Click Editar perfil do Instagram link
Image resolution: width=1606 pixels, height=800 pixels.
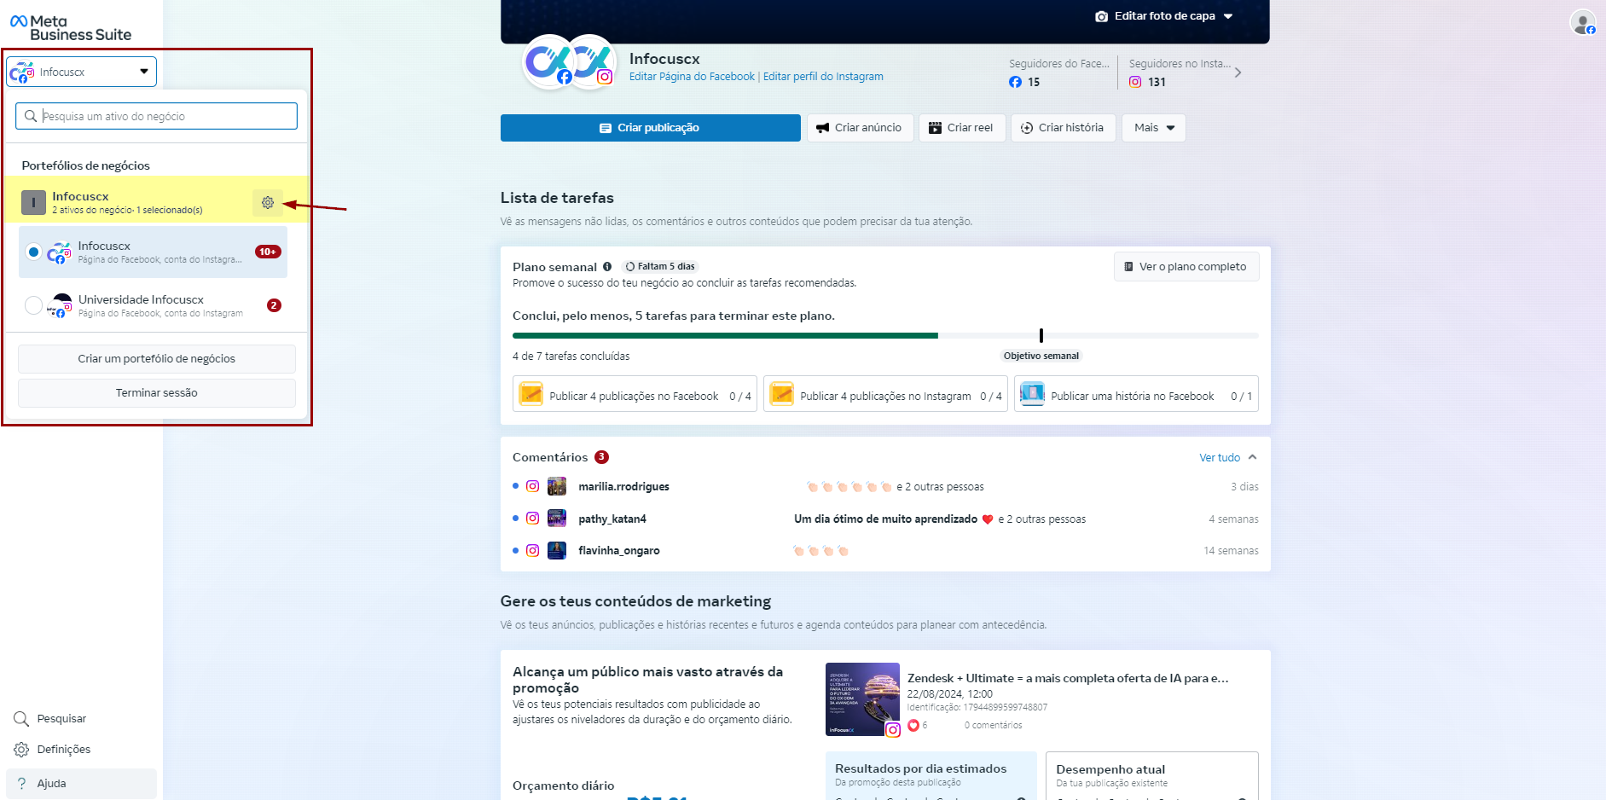pyautogui.click(x=822, y=77)
